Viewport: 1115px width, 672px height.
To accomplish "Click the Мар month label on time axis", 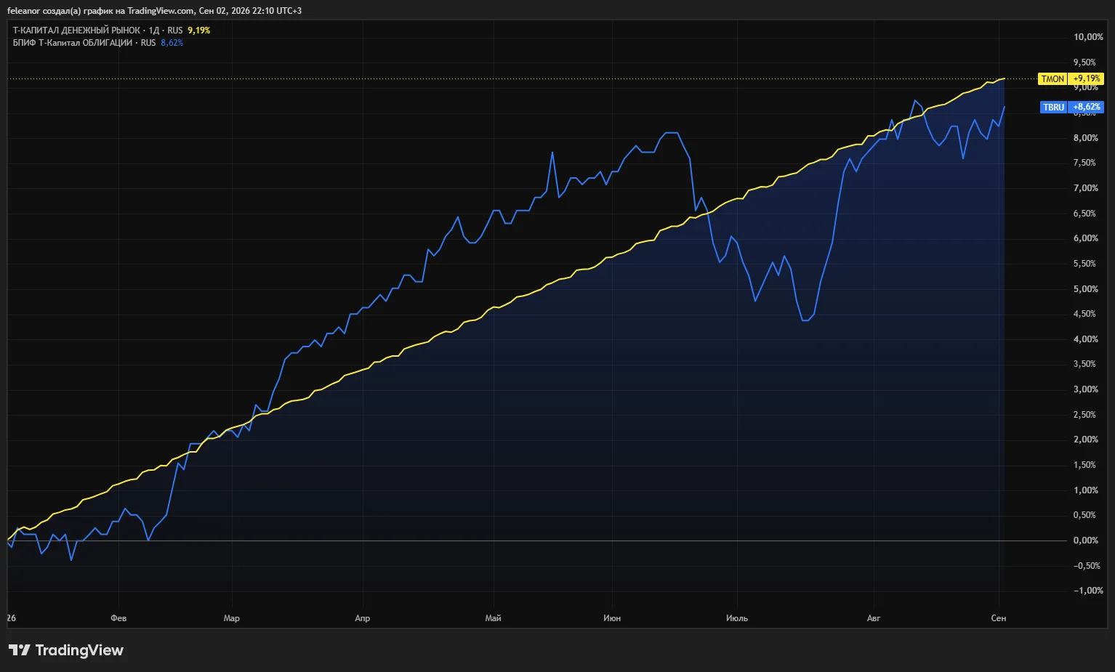I will click(x=231, y=618).
